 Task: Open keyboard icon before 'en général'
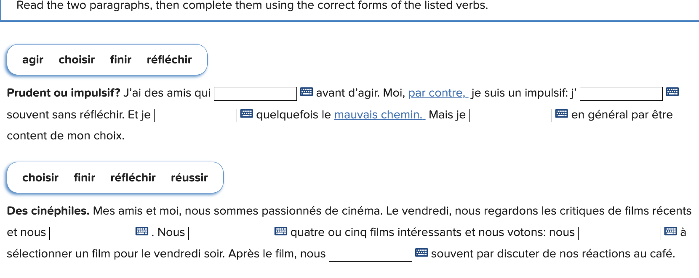pyautogui.click(x=561, y=113)
